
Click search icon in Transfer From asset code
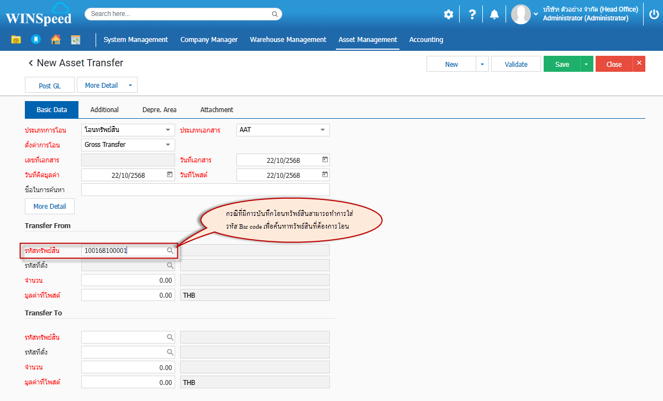[171, 251]
